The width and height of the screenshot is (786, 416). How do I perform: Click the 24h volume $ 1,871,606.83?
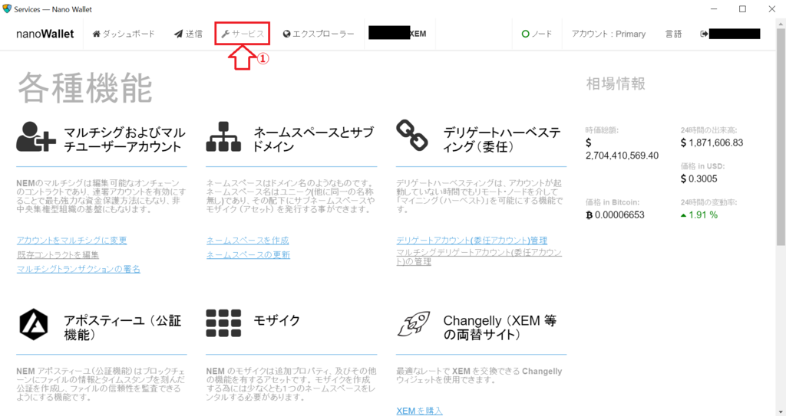click(712, 142)
